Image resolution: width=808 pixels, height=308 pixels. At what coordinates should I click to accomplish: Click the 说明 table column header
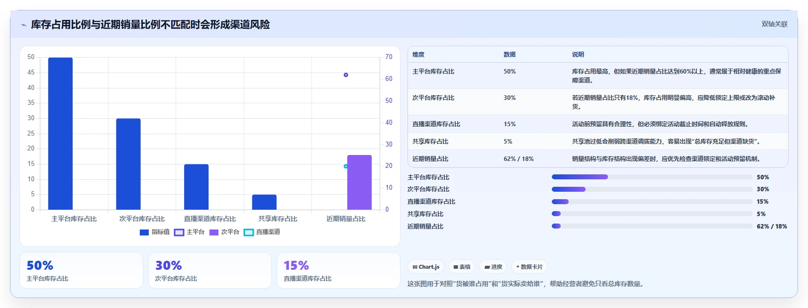[578, 55]
